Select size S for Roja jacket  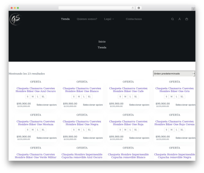(120, 130)
